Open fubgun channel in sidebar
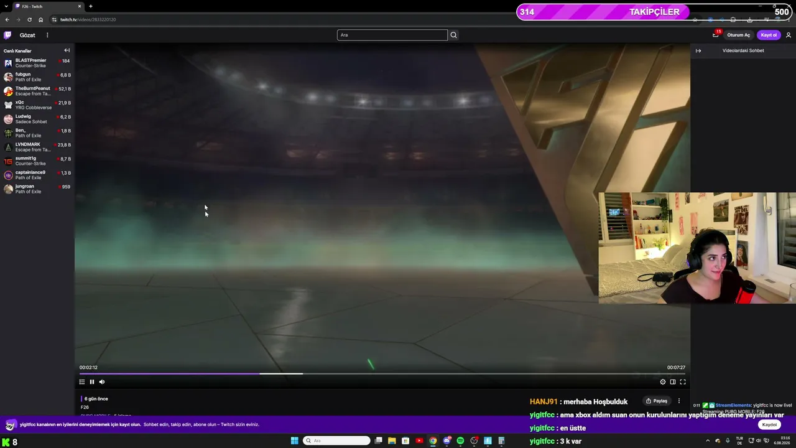796x448 pixels. pos(37,77)
